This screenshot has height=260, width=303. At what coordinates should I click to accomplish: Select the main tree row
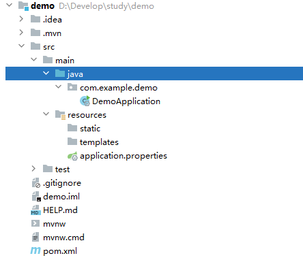[x=154, y=61]
